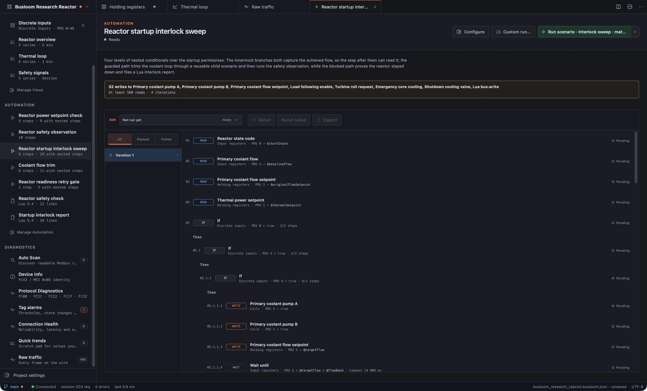
Task: Click the steps list vertical scrollbar
Action: click(x=636, y=158)
